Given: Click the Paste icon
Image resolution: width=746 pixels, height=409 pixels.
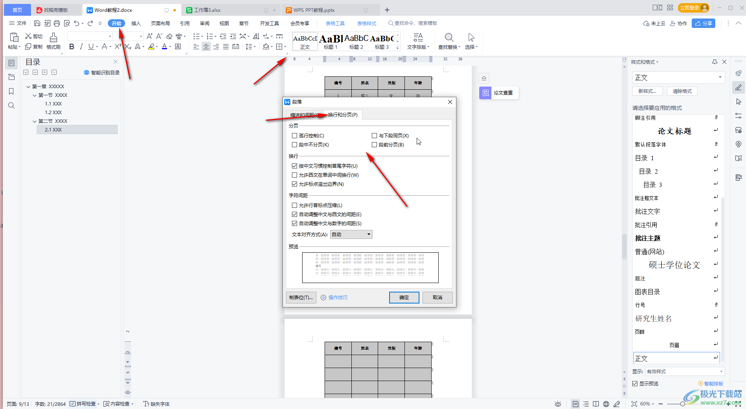Looking at the screenshot, I should pos(14,37).
